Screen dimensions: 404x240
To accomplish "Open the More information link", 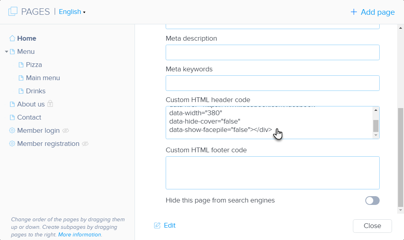I will pos(79,235).
